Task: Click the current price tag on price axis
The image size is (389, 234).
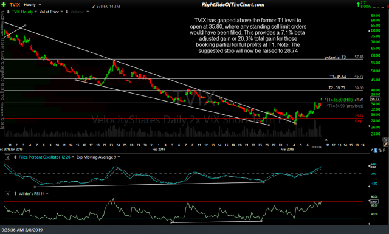Action: (x=375, y=98)
